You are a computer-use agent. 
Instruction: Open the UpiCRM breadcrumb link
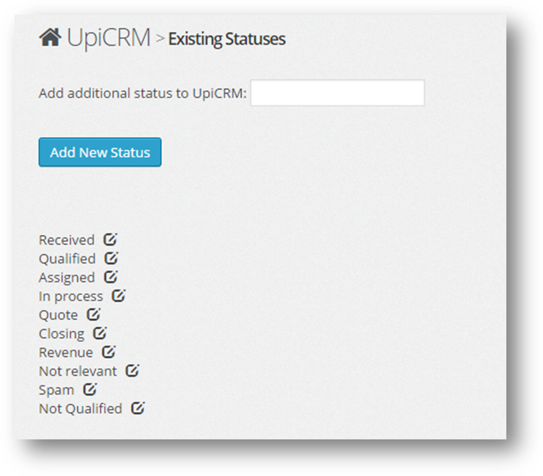(x=109, y=38)
